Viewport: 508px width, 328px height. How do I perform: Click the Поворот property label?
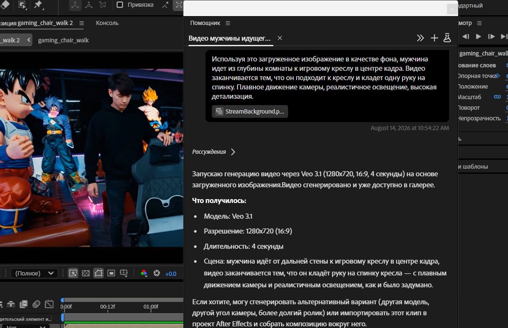coord(469,108)
